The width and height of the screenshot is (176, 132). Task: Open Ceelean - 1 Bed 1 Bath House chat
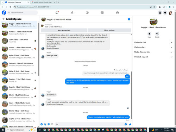coord(19,80)
